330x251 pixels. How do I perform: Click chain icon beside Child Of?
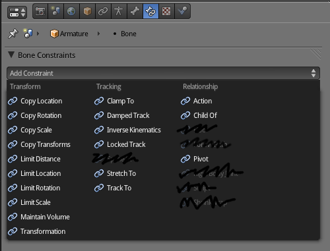coord(185,115)
